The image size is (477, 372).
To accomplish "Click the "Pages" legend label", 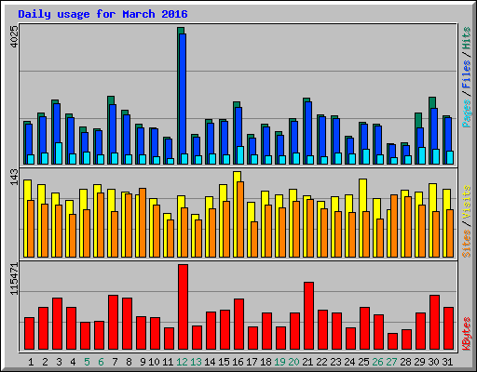I will tap(467, 113).
